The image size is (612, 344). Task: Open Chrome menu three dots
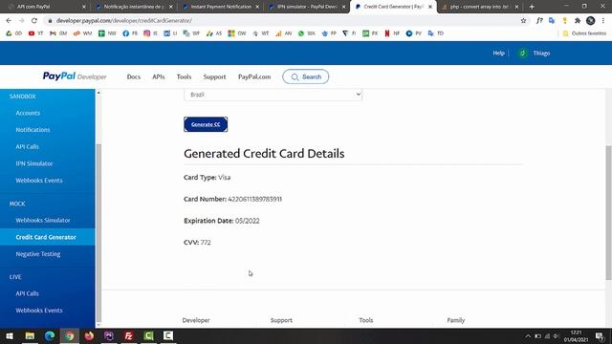point(603,21)
